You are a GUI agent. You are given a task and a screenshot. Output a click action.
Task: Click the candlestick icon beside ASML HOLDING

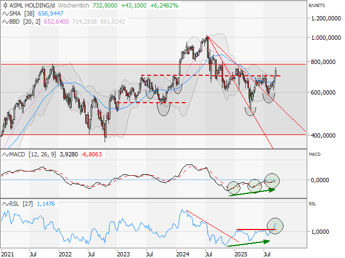(5, 5)
